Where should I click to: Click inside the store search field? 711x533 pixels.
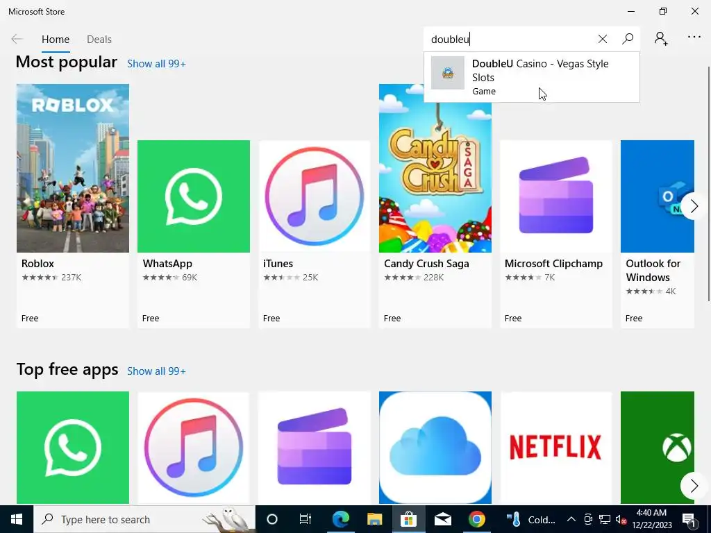(510, 39)
